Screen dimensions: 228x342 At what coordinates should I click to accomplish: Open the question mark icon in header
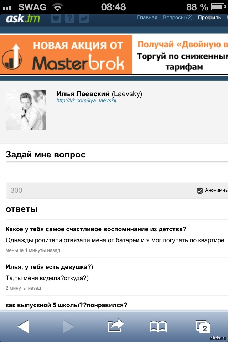tap(69, 18)
